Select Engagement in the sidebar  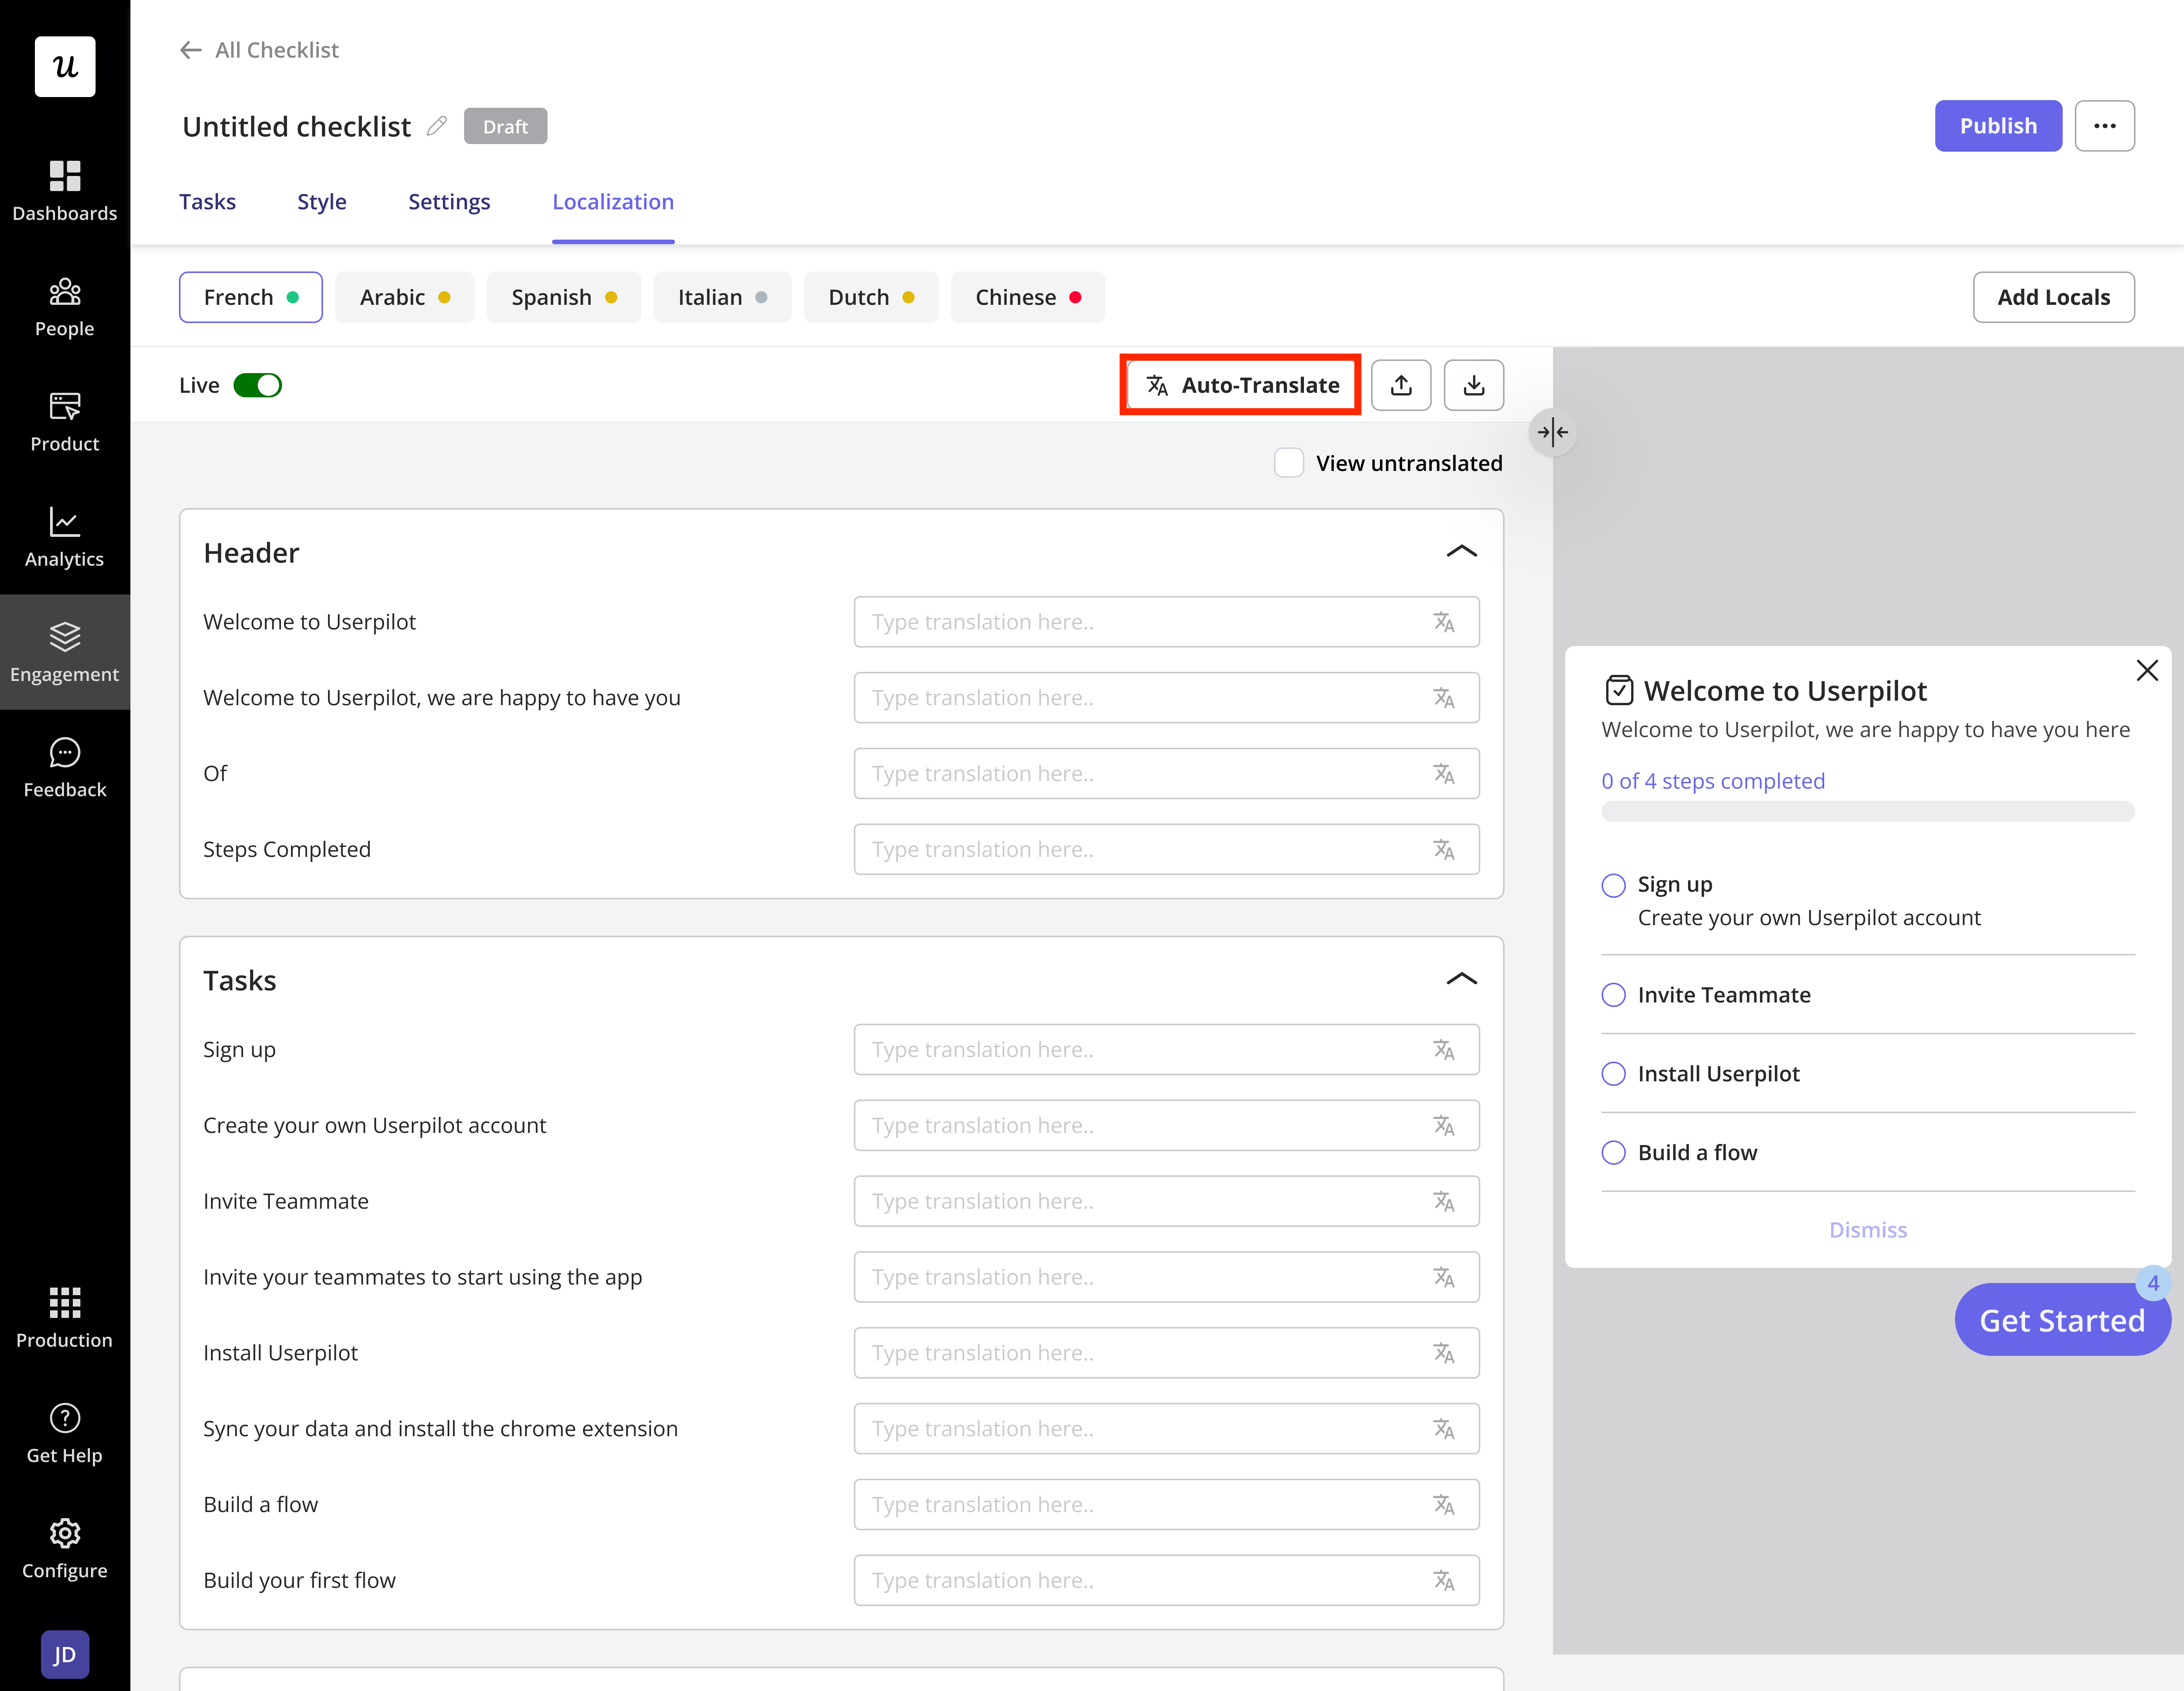65,652
